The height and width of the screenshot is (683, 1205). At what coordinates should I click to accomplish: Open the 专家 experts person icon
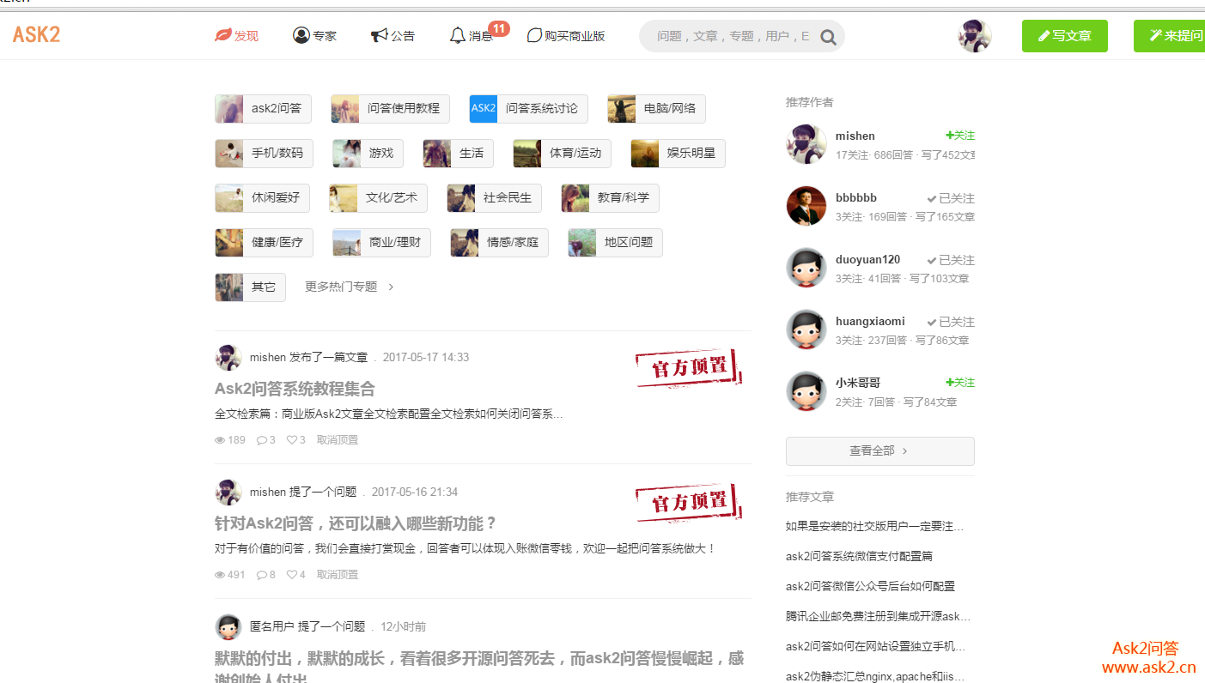point(301,35)
